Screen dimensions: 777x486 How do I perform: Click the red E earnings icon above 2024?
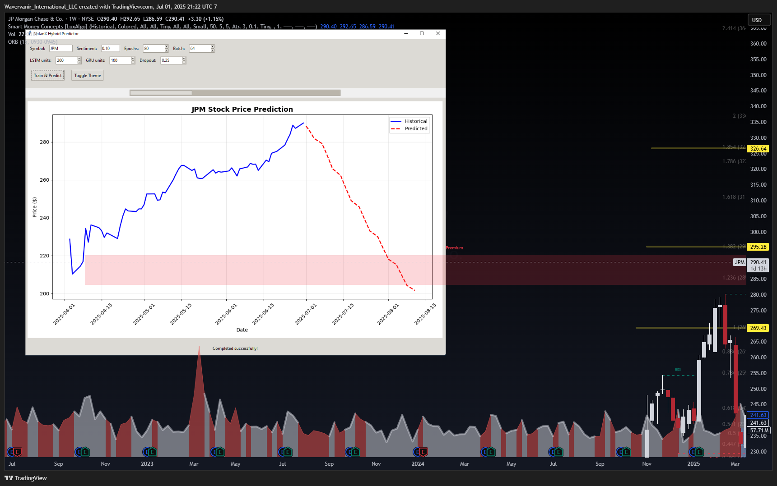point(423,452)
